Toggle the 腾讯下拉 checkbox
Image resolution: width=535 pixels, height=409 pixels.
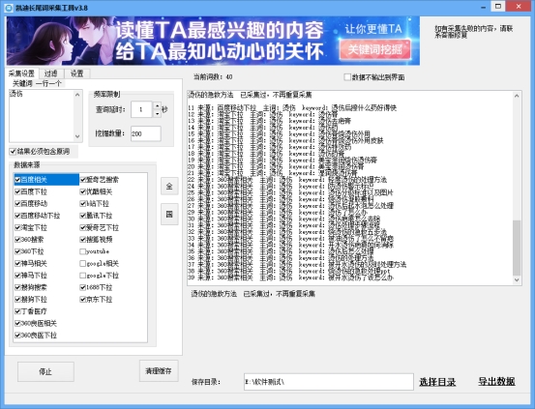83,216
